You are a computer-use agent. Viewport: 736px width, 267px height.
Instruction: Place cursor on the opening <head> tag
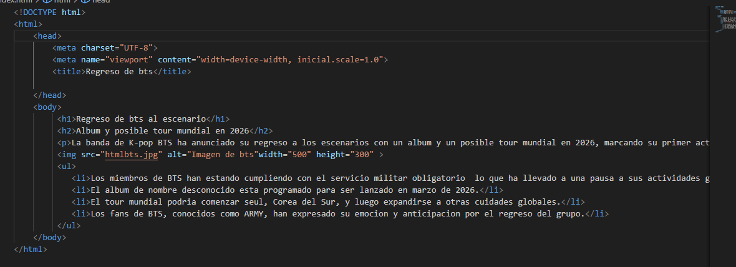[x=47, y=36]
